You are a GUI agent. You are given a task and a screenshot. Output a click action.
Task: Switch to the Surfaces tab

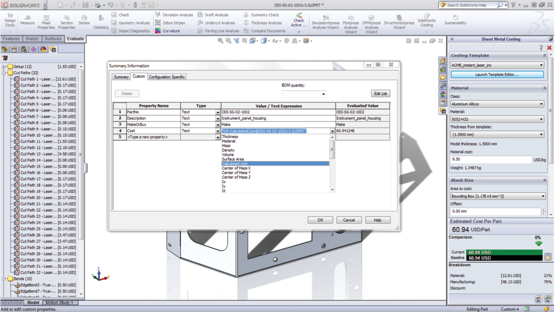click(x=53, y=39)
